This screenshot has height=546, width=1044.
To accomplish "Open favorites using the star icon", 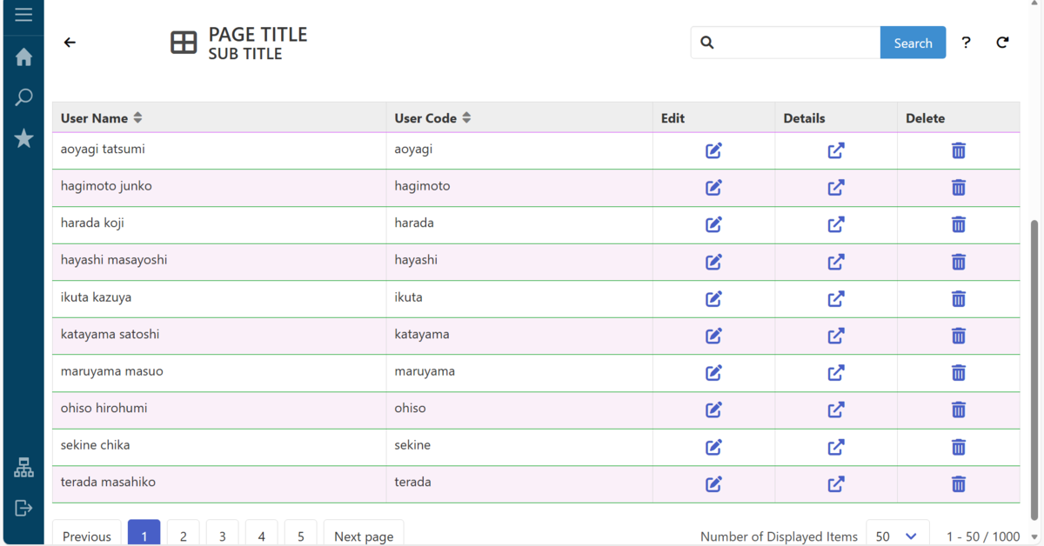I will pos(23,138).
